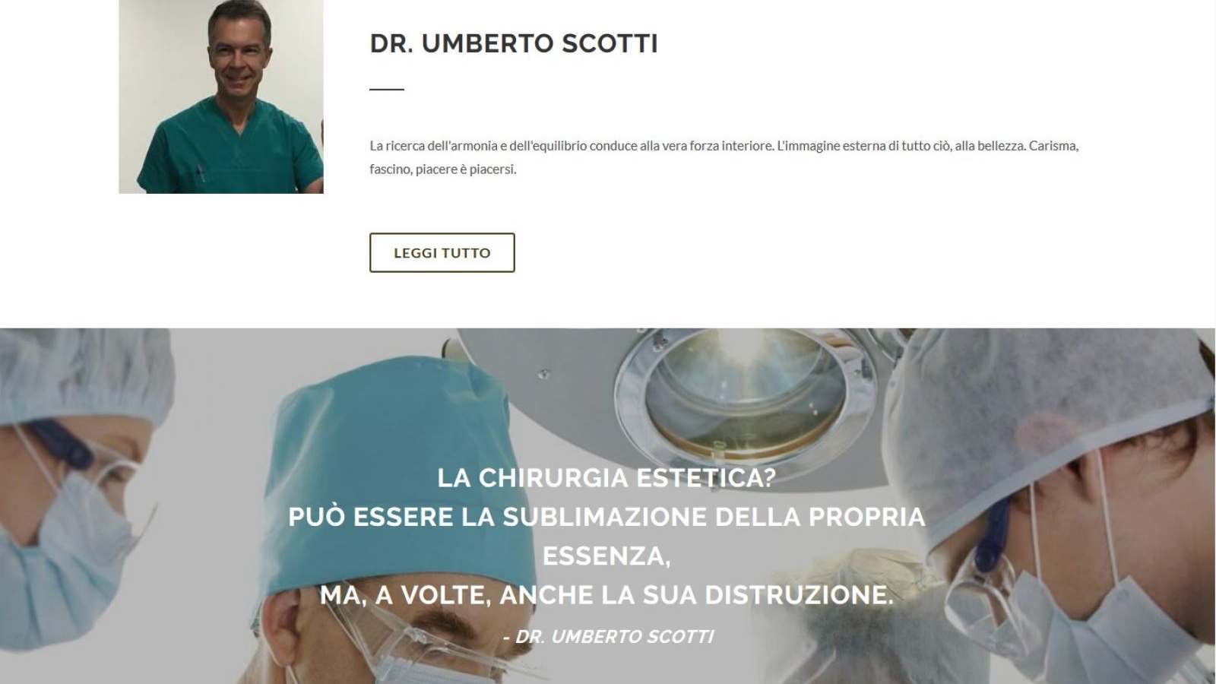Click the short divider line under the heading
Image resolution: width=1216 pixels, height=684 pixels.
(x=387, y=89)
